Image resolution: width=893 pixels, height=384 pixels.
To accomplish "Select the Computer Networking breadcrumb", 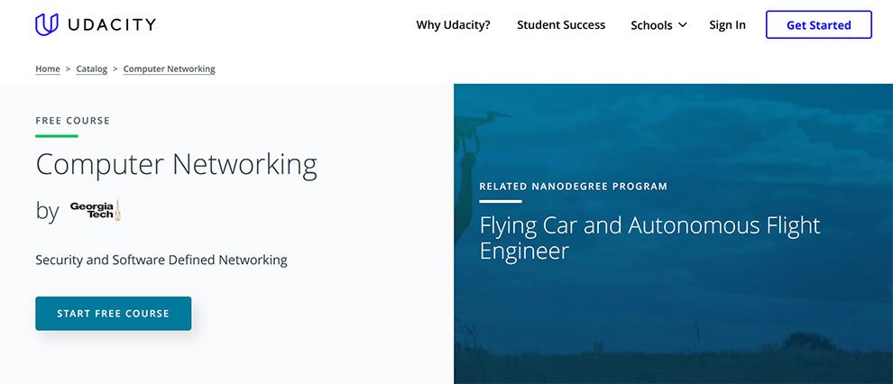I will [x=170, y=69].
